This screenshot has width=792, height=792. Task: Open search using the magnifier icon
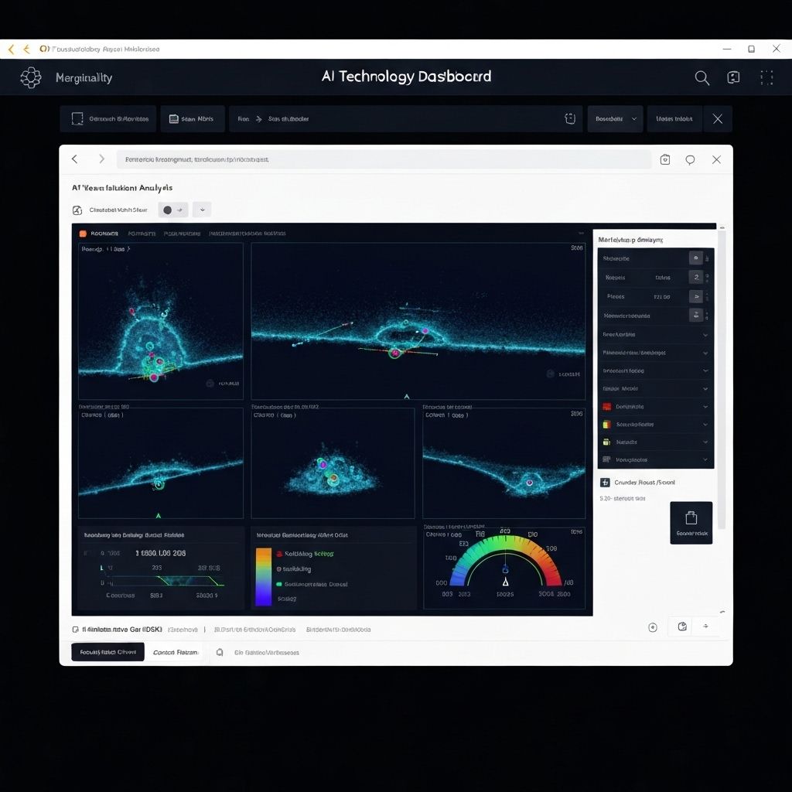[x=702, y=77]
